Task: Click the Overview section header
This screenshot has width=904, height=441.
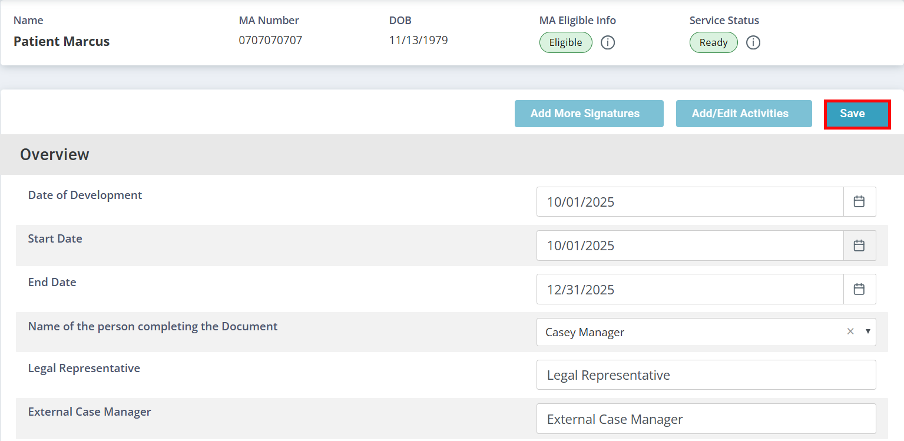Action: [x=55, y=155]
